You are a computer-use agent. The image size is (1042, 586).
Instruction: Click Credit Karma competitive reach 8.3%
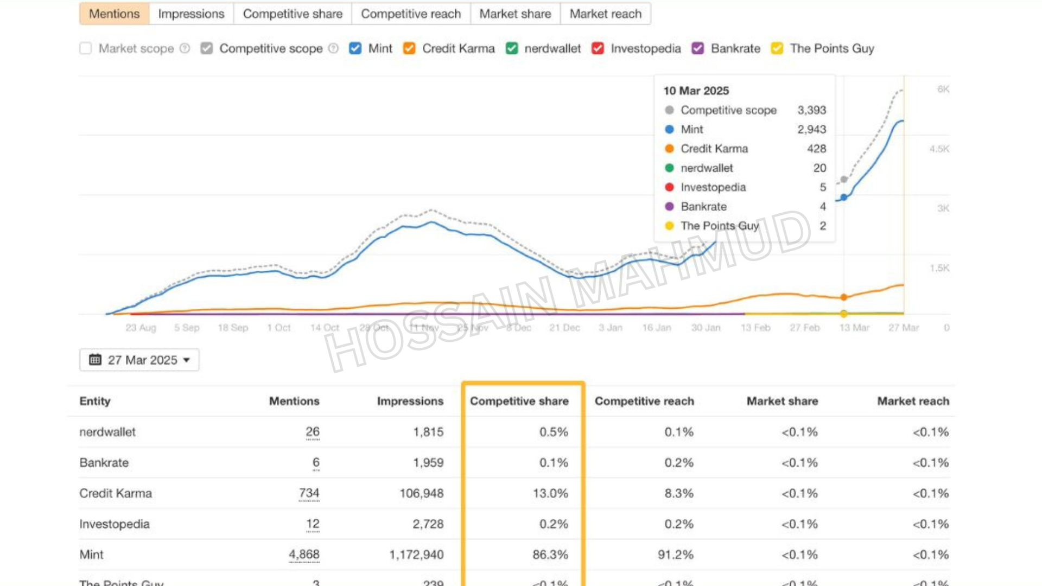[x=679, y=493]
